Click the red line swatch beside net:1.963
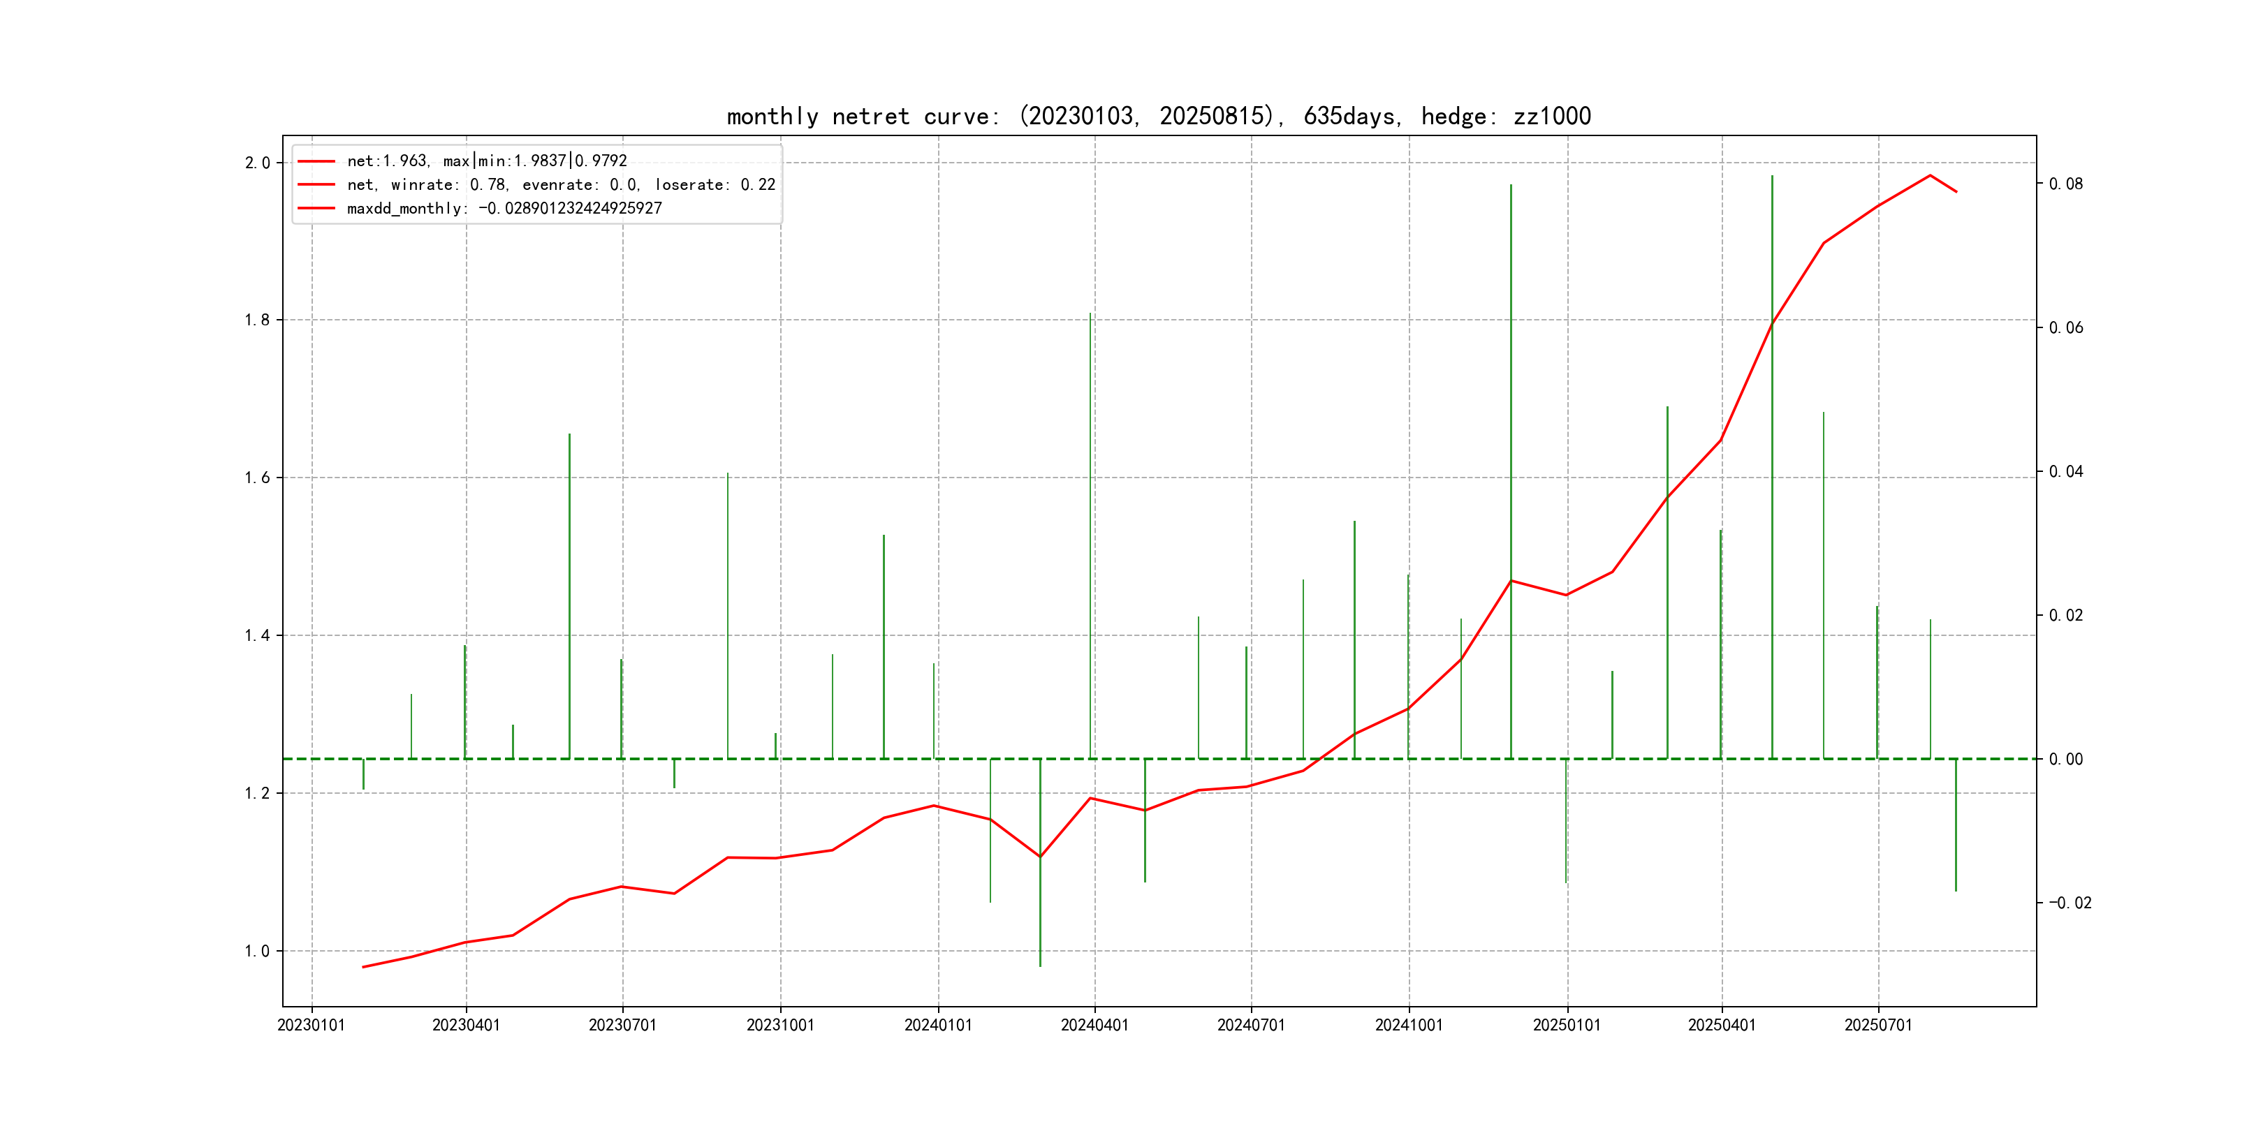 [x=316, y=161]
